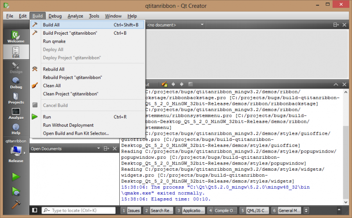352x218 pixels.
Task: Click the Start Debugging button with bug
Action: [x=15, y=191]
